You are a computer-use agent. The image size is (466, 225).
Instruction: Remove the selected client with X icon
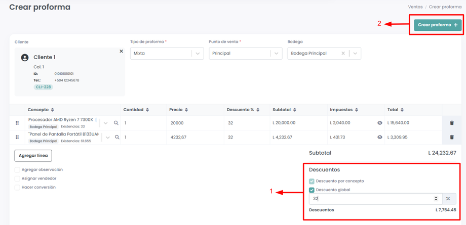121,52
